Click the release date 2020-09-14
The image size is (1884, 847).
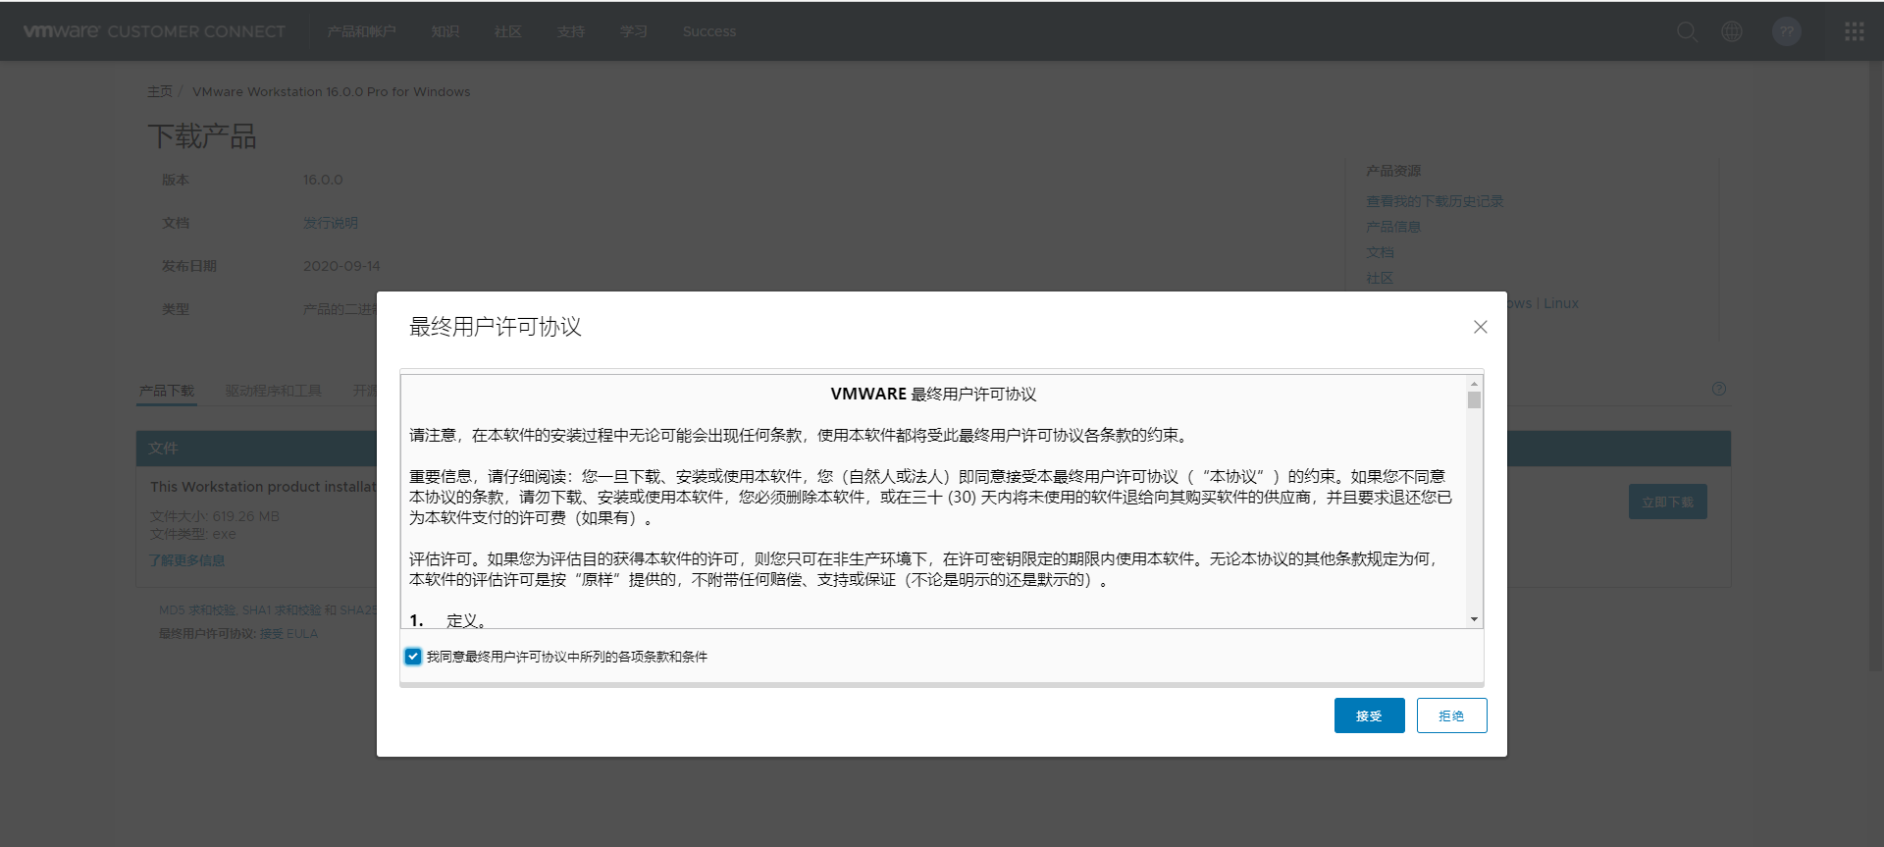coord(341,266)
